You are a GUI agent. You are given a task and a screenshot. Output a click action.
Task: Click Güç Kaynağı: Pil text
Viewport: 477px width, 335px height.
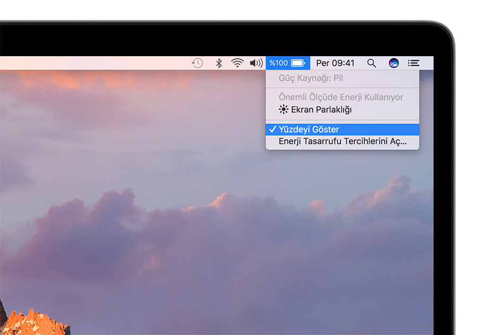(311, 78)
